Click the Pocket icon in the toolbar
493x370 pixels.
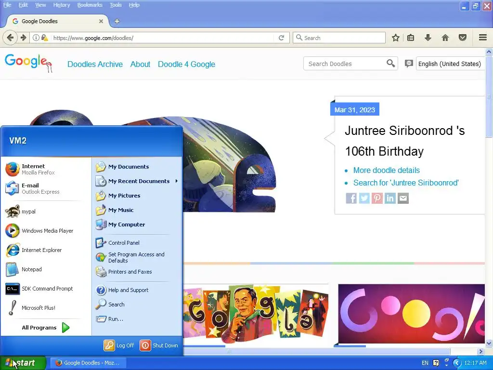pos(463,38)
